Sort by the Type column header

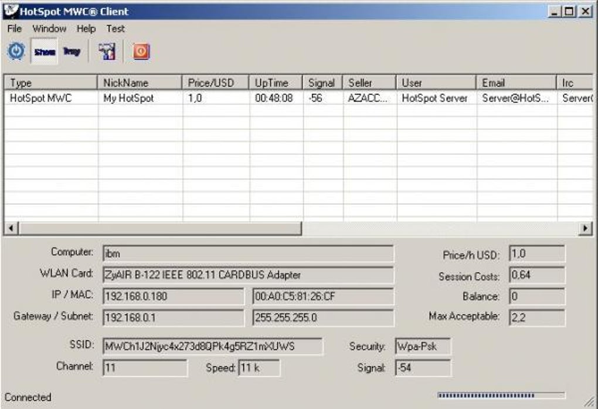[51, 83]
